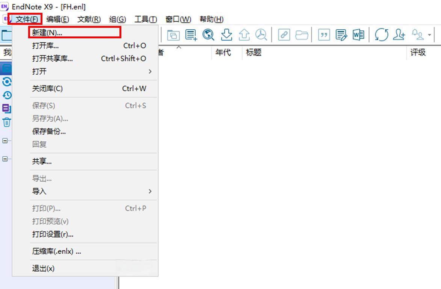The height and width of the screenshot is (289, 441).
Task: Click the format bibliography icon
Action: pos(341,35)
